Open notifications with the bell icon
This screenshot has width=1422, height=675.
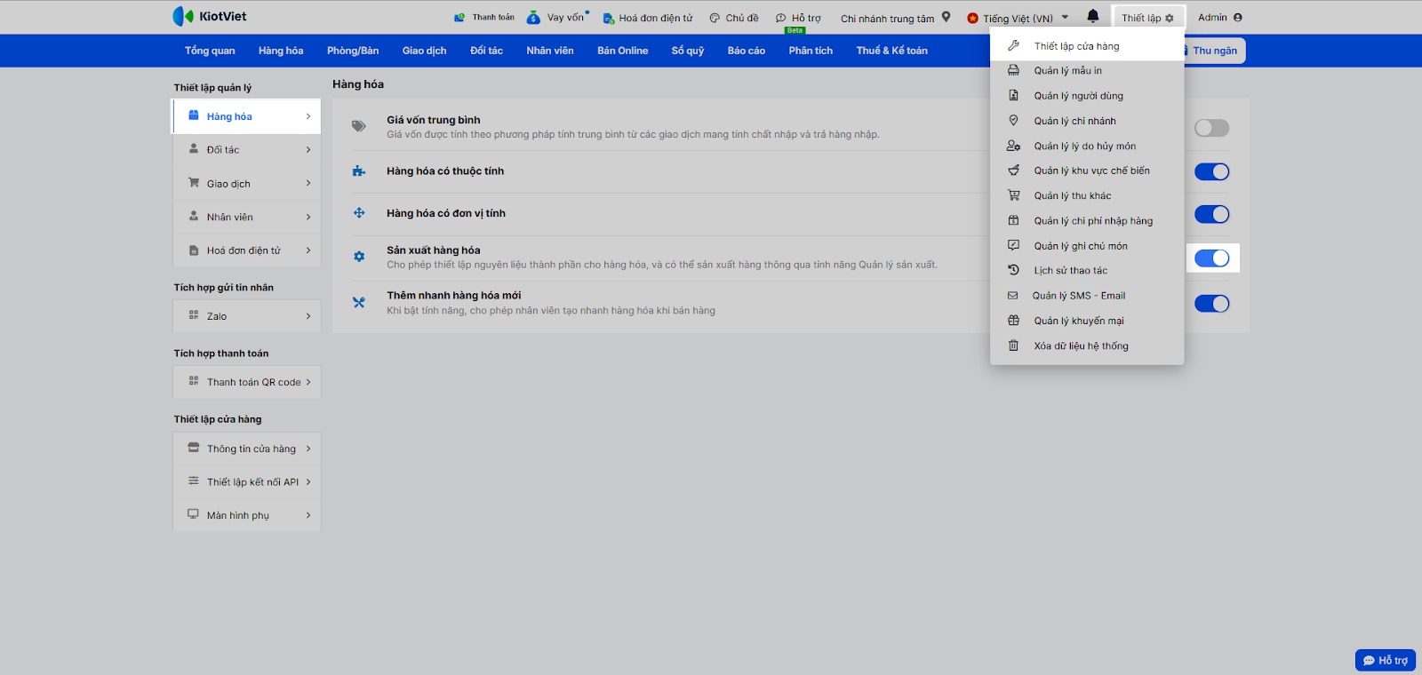1093,16
